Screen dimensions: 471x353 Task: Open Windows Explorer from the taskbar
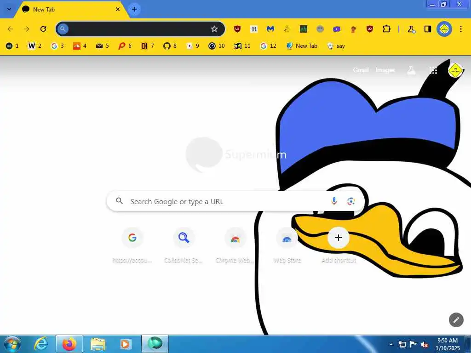[98, 344]
